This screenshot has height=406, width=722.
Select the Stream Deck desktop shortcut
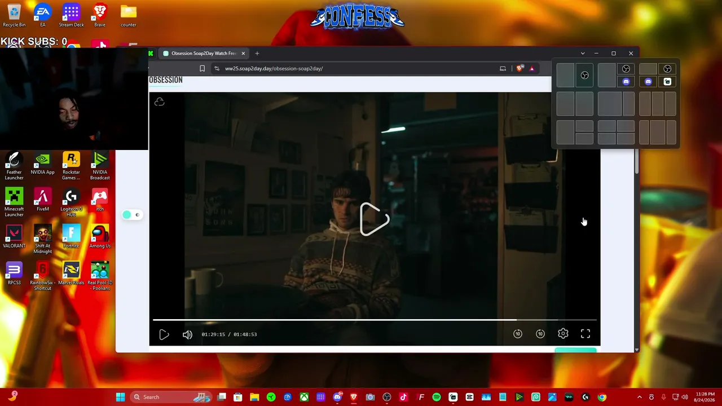pyautogui.click(x=71, y=16)
